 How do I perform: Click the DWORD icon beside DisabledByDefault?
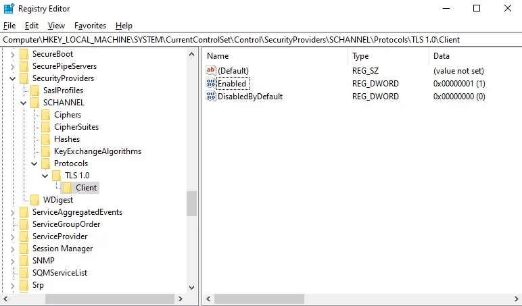(211, 97)
